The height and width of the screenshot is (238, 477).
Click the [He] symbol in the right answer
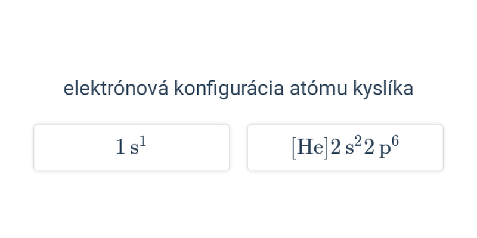click(311, 148)
